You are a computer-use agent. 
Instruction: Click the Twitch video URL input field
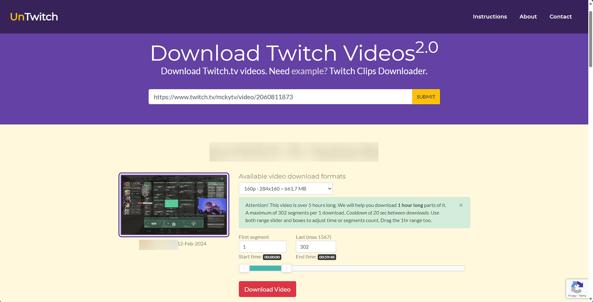[x=280, y=97]
